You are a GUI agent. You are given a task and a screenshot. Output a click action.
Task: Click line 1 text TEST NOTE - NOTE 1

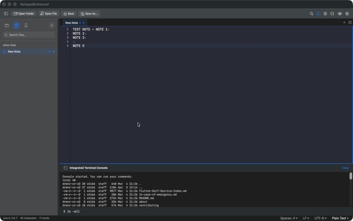(90, 29)
